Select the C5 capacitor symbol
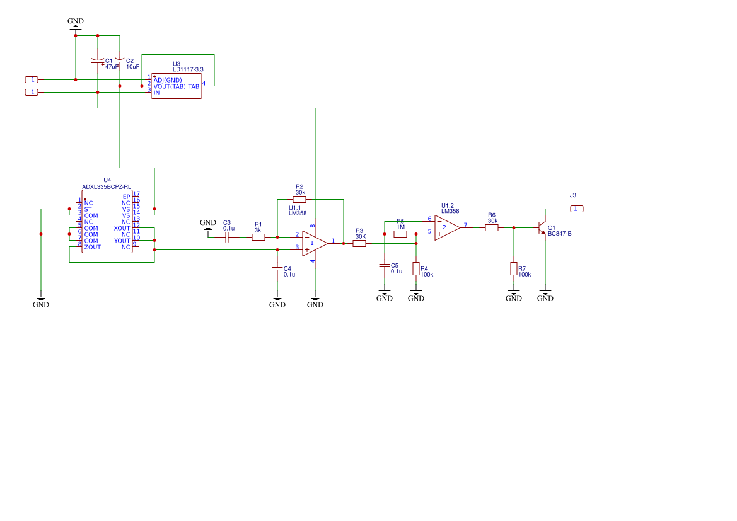This screenshot has height=521, width=737. (385, 265)
